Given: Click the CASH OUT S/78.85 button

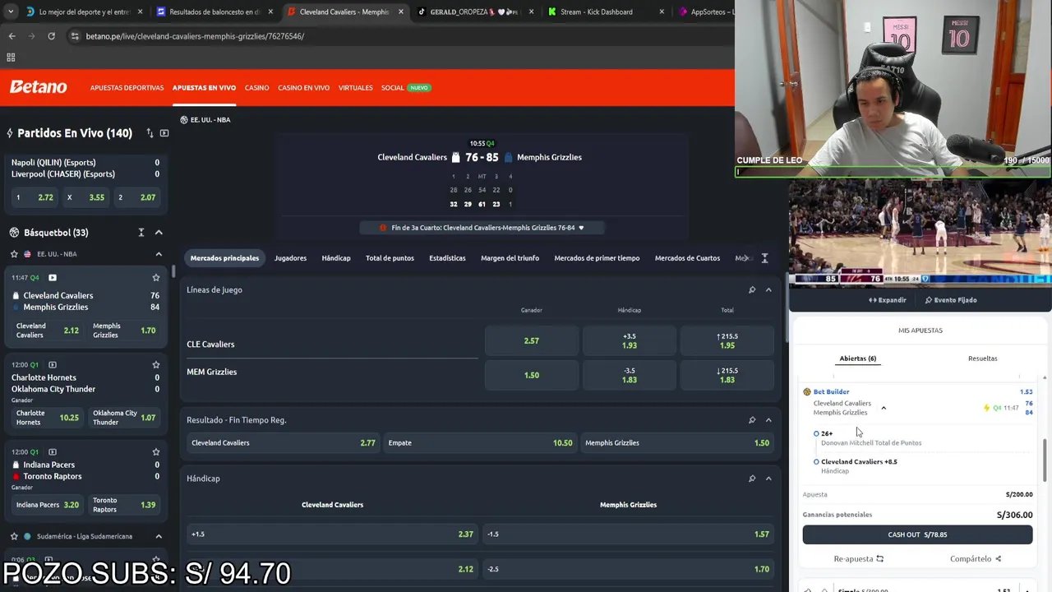Looking at the screenshot, I should (917, 534).
